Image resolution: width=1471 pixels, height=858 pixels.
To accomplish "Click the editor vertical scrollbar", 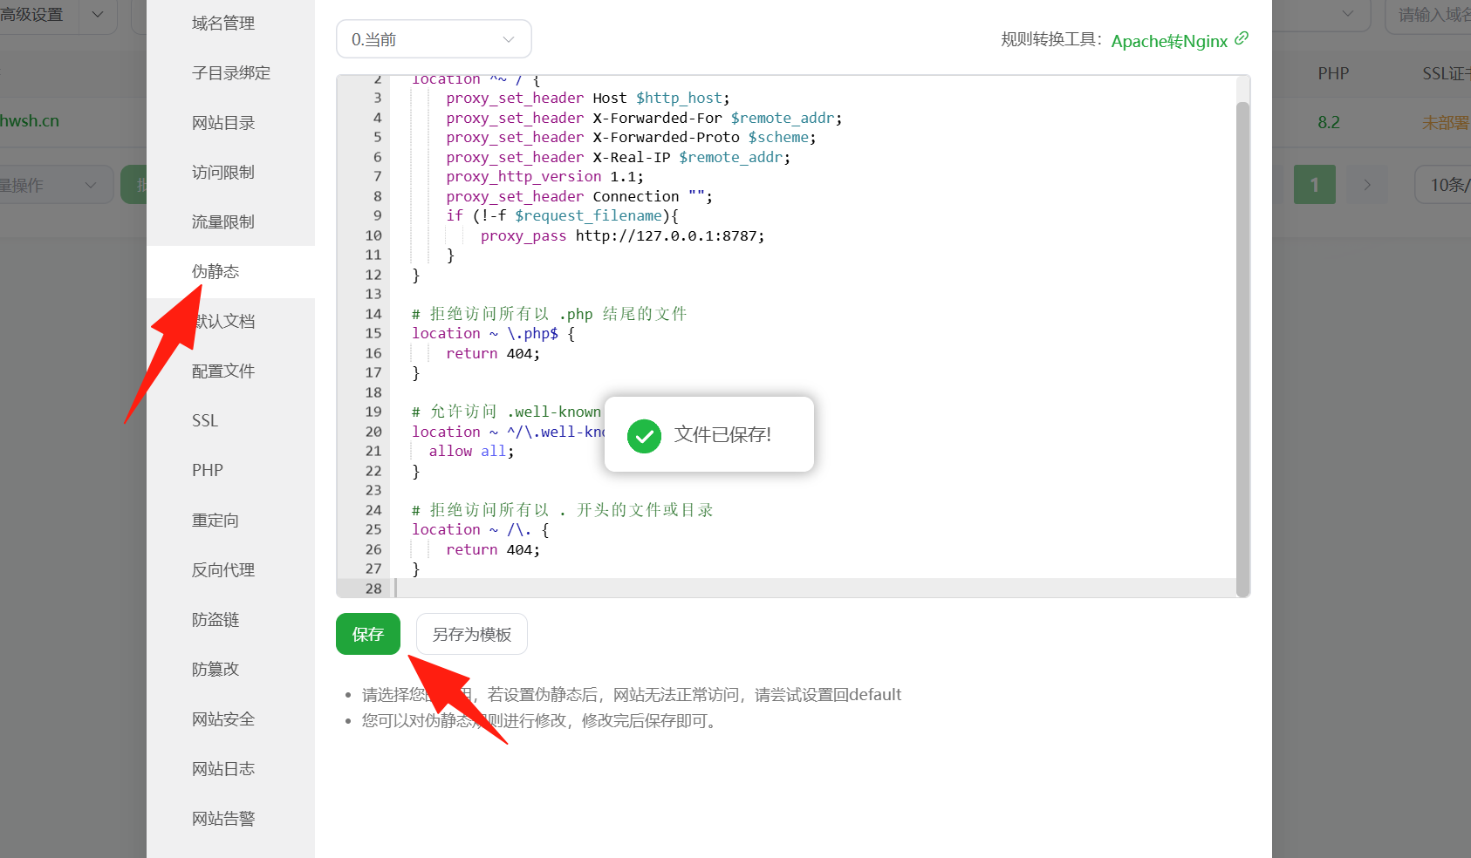I will 1242,349.
